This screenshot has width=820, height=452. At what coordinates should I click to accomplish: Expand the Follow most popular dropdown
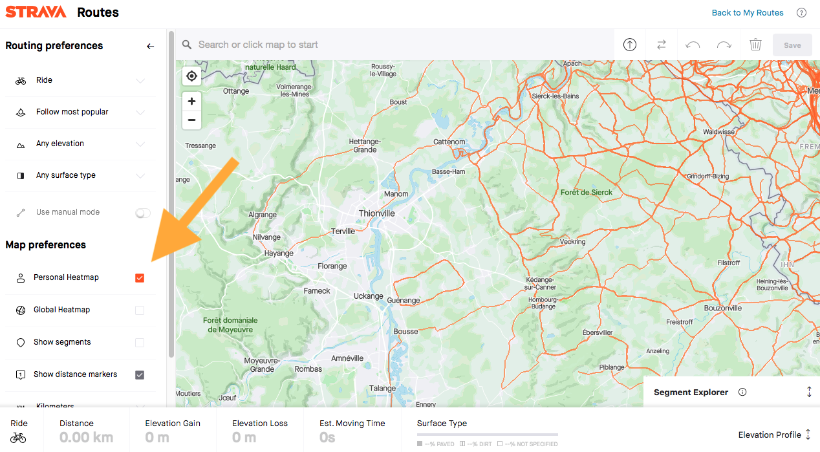[140, 112]
